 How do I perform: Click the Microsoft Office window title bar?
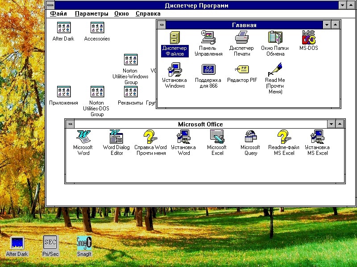pos(200,124)
